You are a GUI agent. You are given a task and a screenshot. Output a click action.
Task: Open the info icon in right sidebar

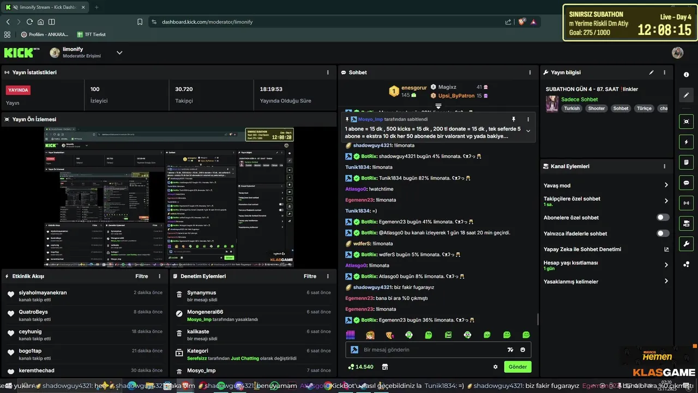[686, 75]
